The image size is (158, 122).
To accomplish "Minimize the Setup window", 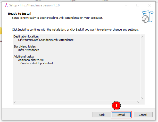I will (x=126, y=5).
